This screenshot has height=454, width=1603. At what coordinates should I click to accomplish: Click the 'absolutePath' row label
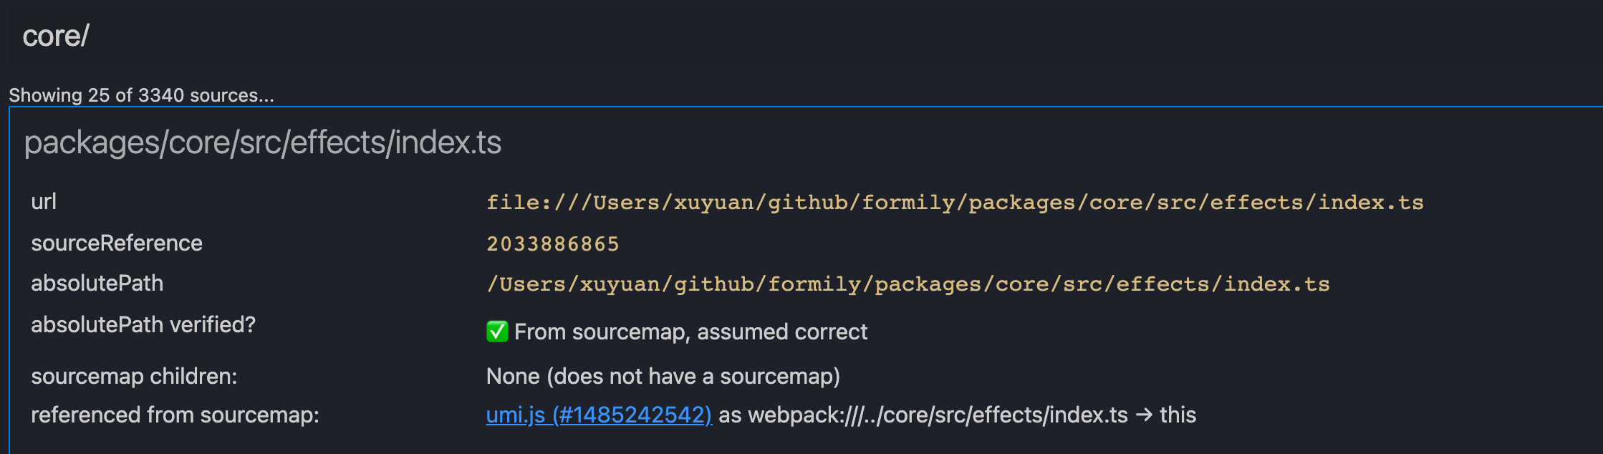pyautogui.click(x=97, y=284)
